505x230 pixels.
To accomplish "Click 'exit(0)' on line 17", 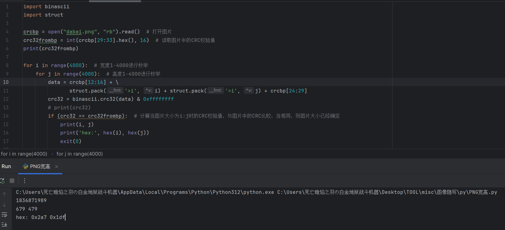I will (71, 141).
